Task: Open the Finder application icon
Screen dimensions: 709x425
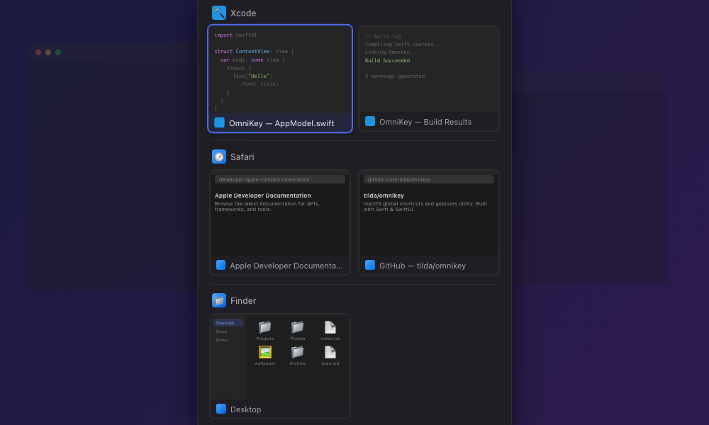Action: [x=218, y=300]
